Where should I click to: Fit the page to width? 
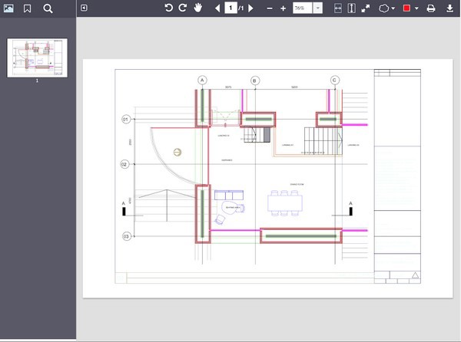337,8
